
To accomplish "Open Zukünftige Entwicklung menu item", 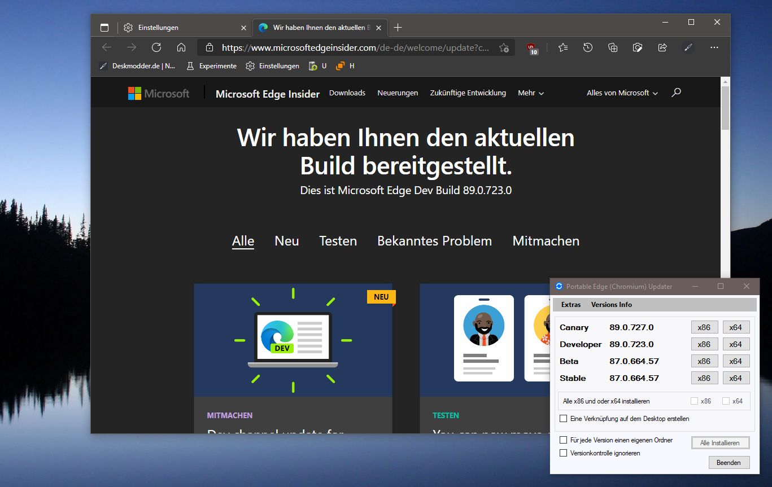I will 468,93.
